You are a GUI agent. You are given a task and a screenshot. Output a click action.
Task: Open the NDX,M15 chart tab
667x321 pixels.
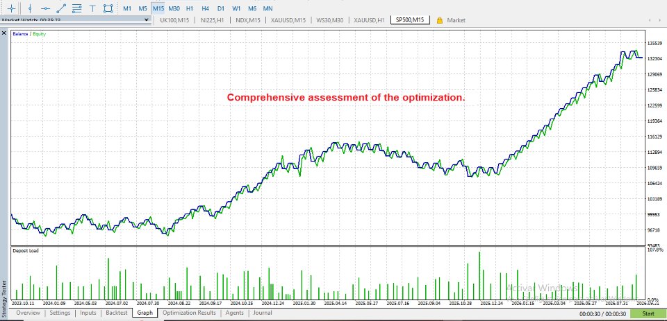coord(248,20)
